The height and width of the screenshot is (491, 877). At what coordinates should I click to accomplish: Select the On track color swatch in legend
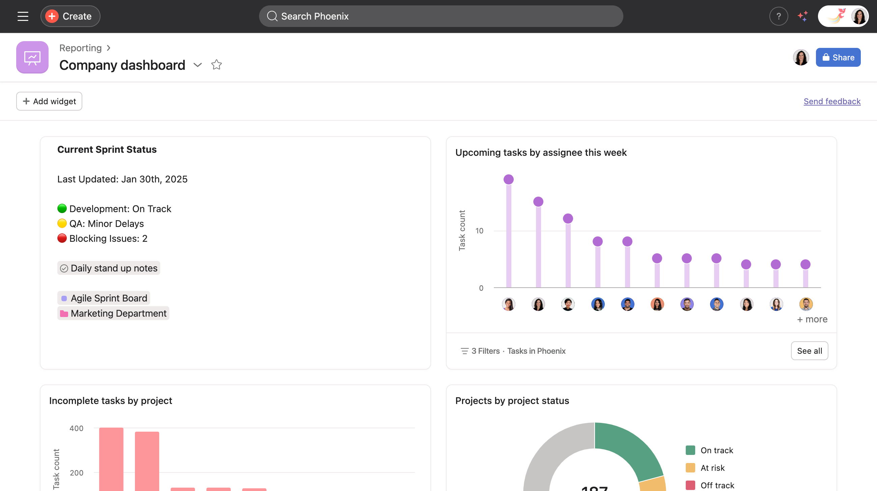[691, 450]
